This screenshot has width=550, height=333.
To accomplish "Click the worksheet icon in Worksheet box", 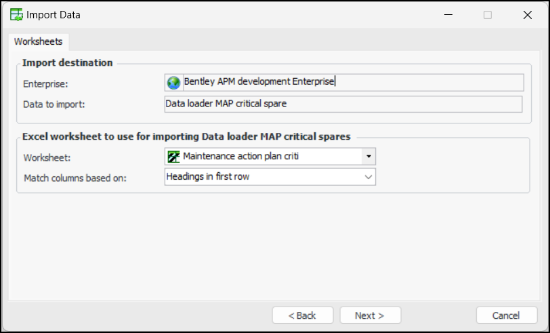I will coord(173,157).
